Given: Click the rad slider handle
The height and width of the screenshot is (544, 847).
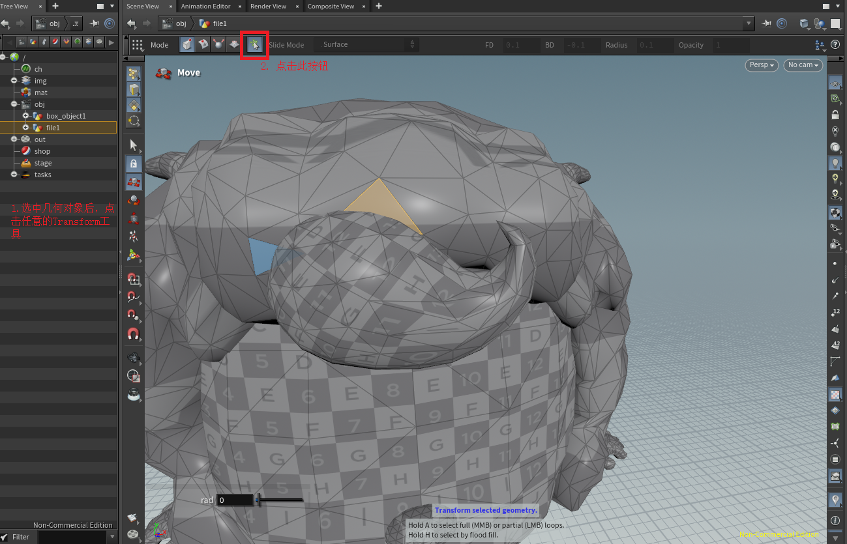Looking at the screenshot, I should pos(259,500).
